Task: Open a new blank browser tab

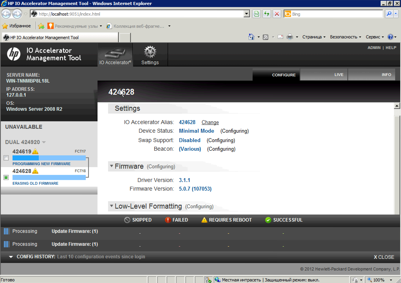Action: [125, 38]
